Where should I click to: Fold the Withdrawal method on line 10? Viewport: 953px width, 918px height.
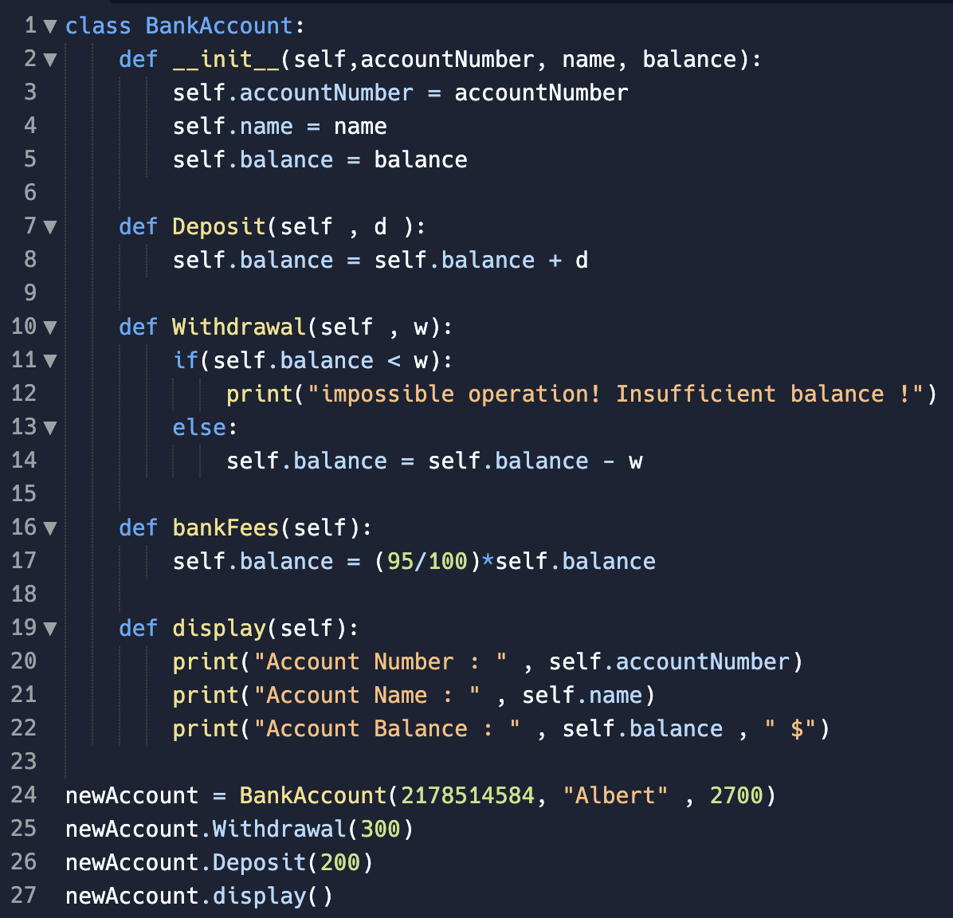point(50,328)
